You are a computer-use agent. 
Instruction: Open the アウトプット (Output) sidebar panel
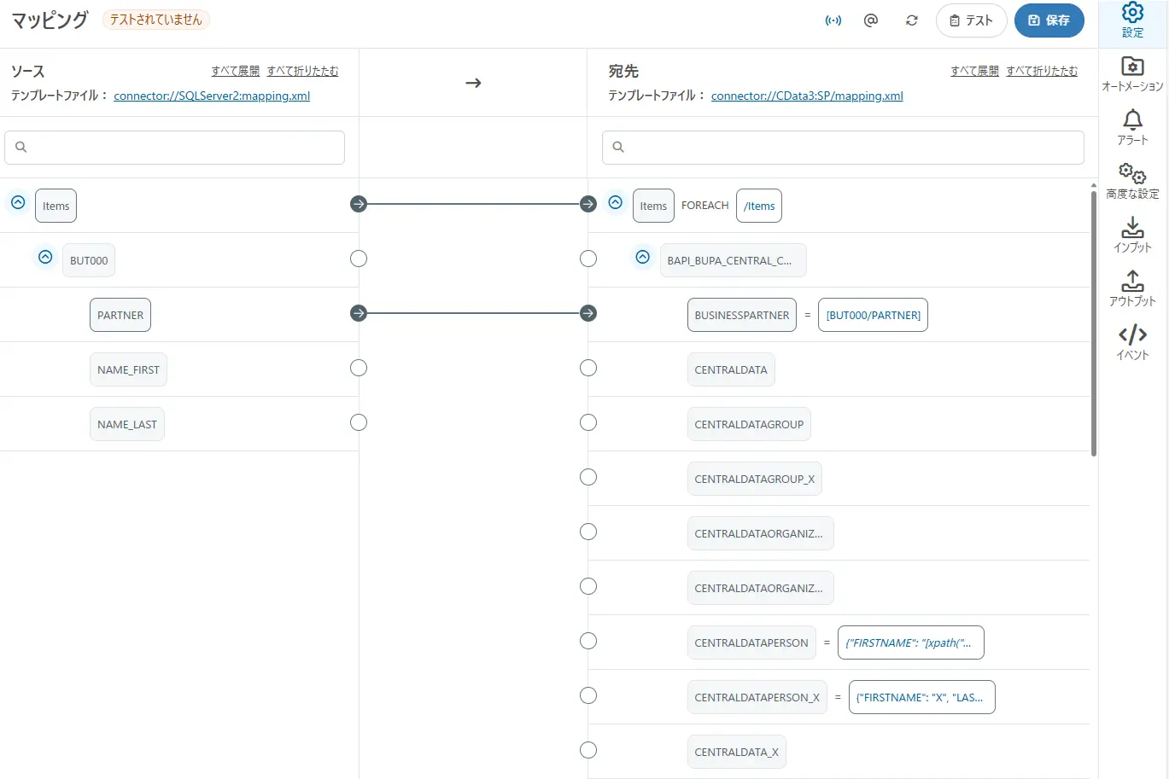click(1131, 288)
